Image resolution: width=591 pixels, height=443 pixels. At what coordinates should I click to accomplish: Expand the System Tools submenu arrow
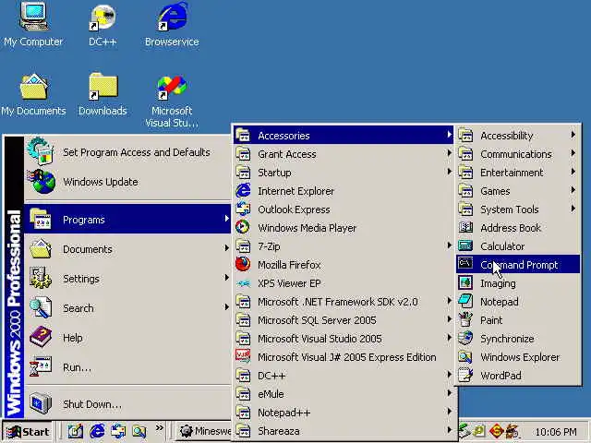pyautogui.click(x=573, y=209)
